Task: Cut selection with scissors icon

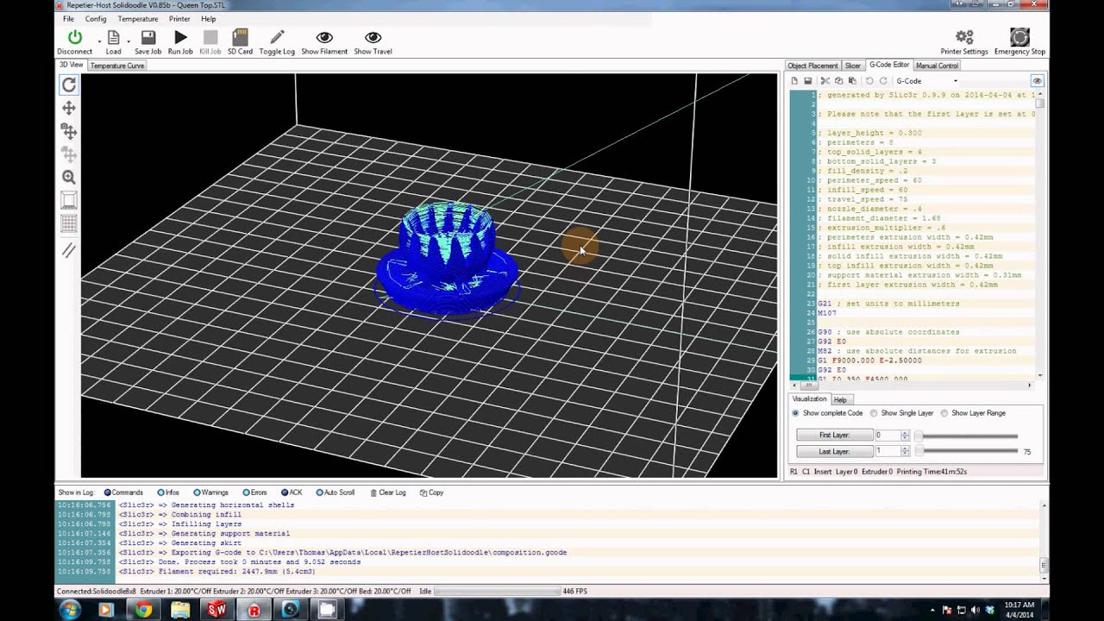Action: (x=825, y=81)
